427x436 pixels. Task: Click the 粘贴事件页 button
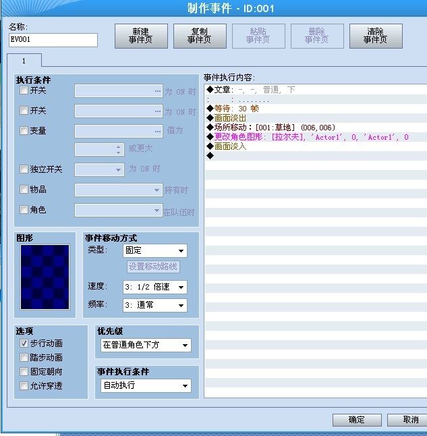click(258, 36)
